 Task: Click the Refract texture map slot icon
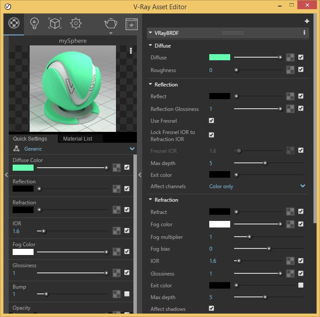[290, 212]
